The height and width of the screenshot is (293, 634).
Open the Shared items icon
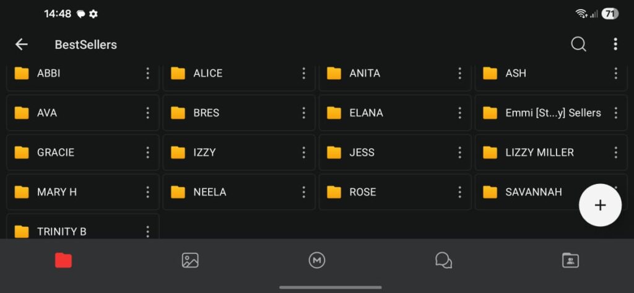tap(570, 260)
